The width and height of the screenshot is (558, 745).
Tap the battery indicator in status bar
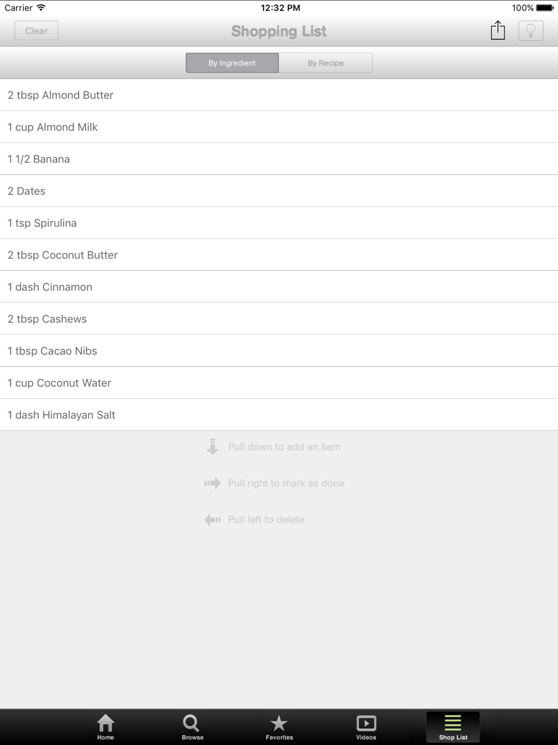[545, 8]
